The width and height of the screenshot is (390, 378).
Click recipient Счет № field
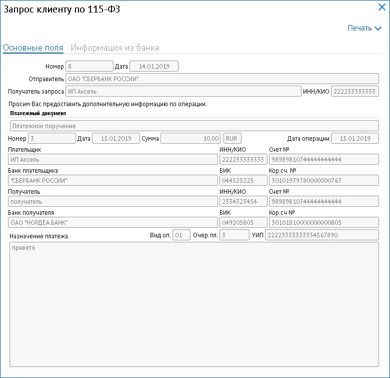click(x=324, y=201)
